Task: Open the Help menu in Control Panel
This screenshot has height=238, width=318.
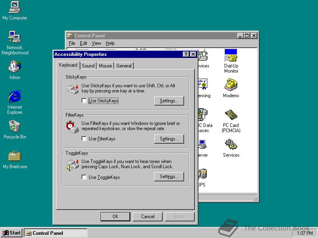Action: coord(110,43)
